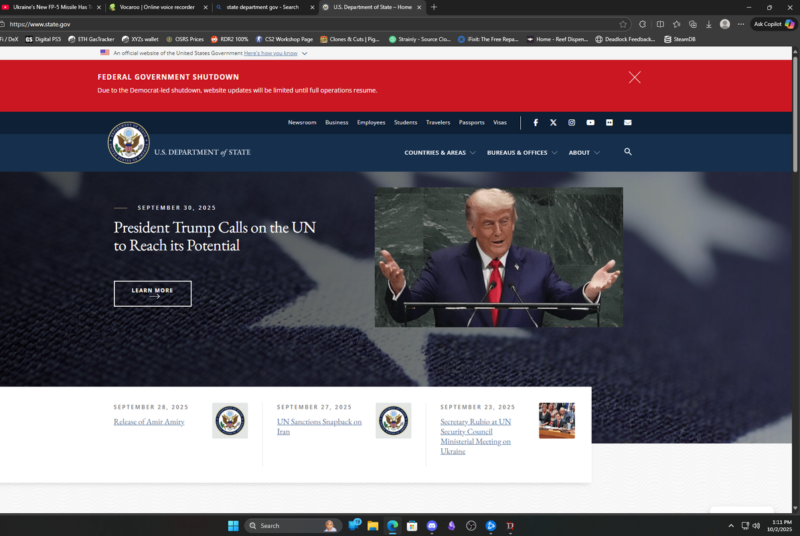Screen dimensions: 800x536
Task: Expand the About menu
Action: (x=584, y=153)
